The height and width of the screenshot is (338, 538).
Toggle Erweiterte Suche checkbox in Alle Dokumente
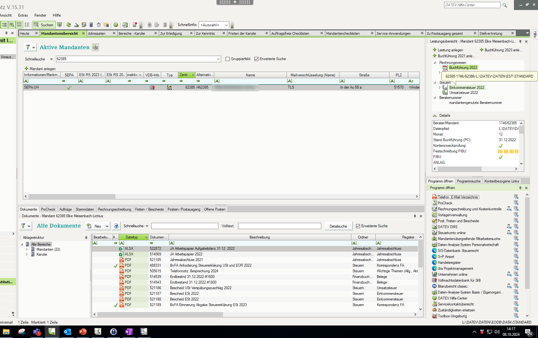(358, 226)
